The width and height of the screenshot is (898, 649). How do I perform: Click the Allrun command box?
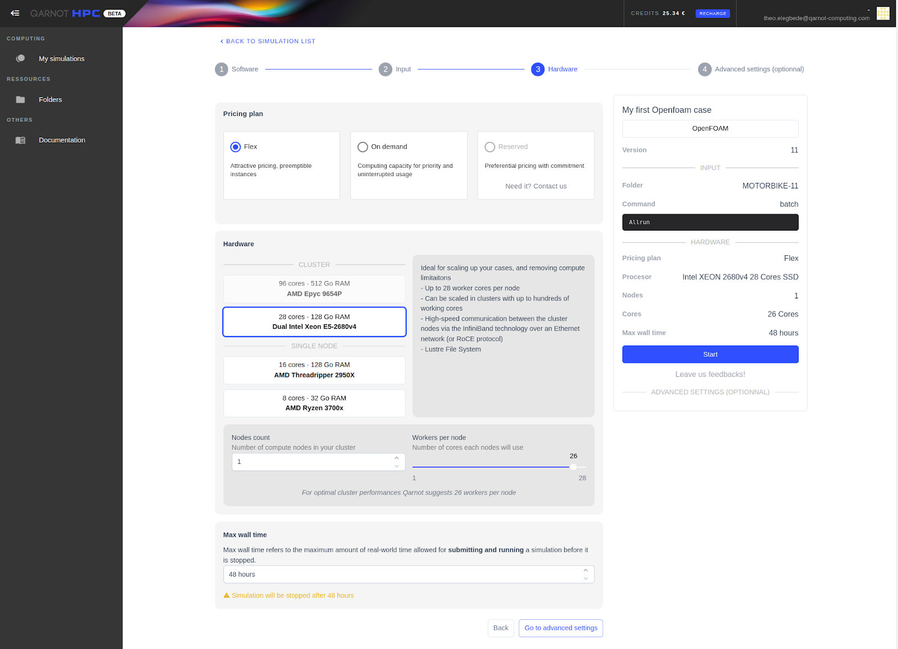(x=710, y=222)
